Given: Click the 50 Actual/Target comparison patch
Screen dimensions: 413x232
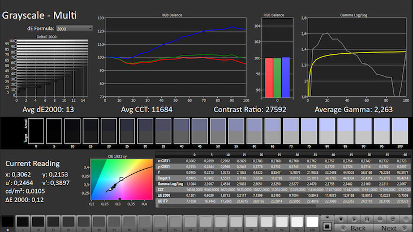Looking at the screenshot, I should pos(218,131).
